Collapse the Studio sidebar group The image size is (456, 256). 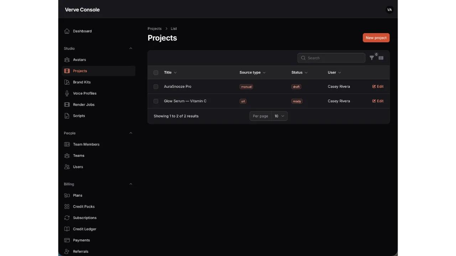tap(131, 48)
